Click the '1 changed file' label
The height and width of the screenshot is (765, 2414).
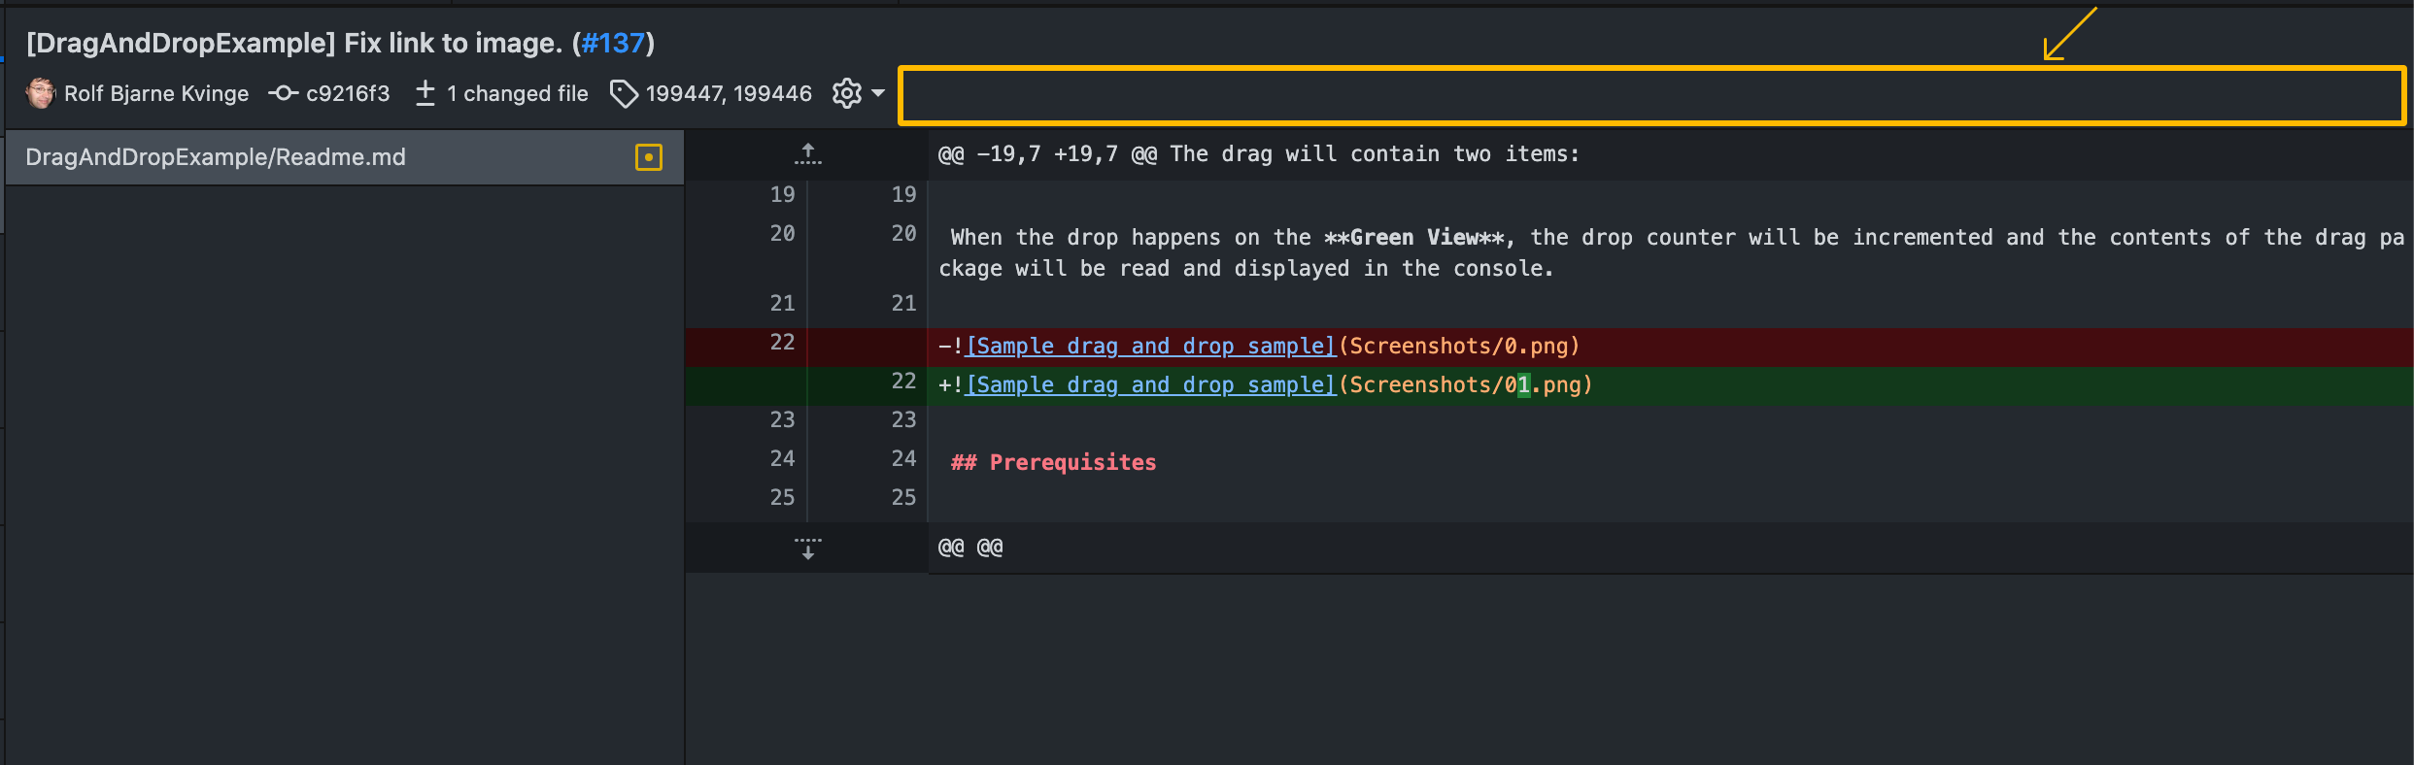pos(518,93)
